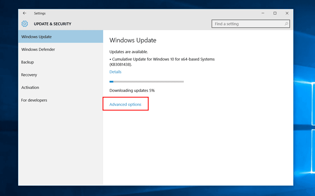Go to the Recovery section
Viewport: 315px width, 196px height.
(61, 75)
